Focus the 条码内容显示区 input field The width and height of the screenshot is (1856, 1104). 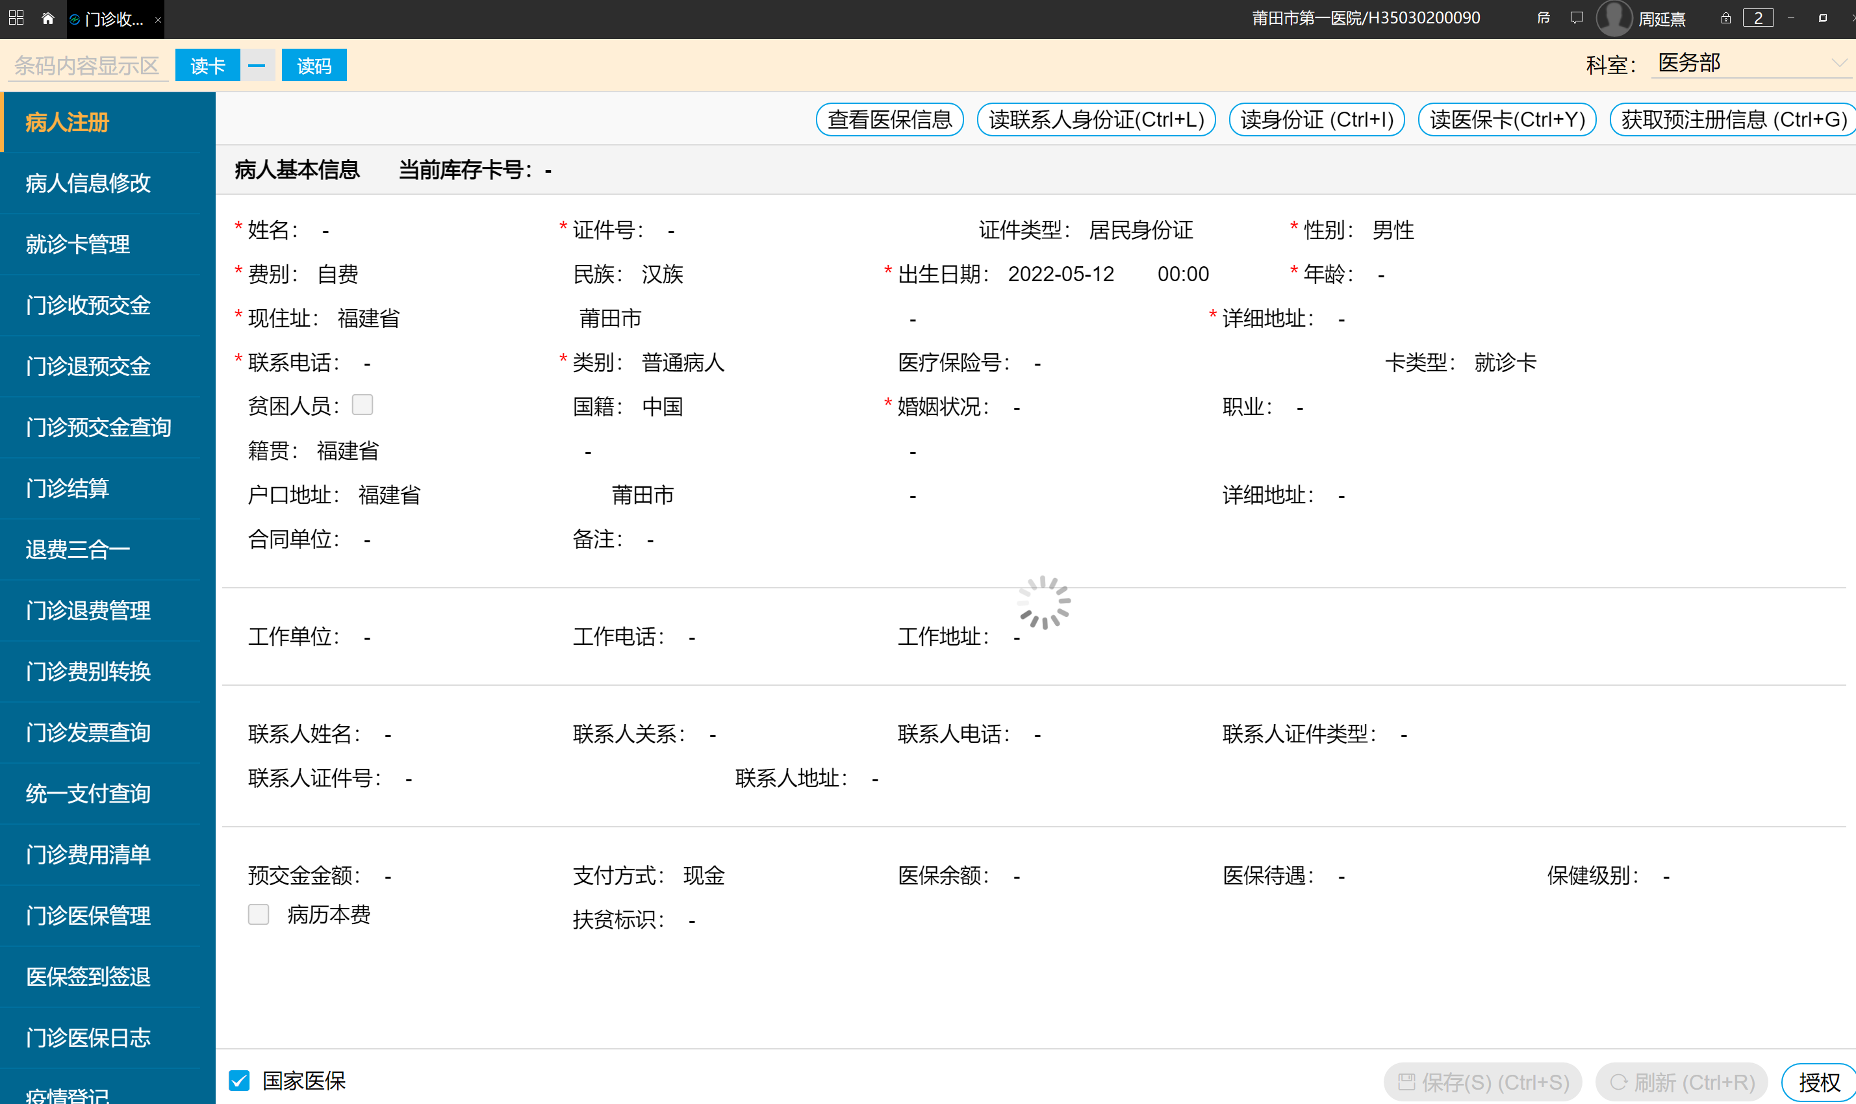pyautogui.click(x=88, y=66)
